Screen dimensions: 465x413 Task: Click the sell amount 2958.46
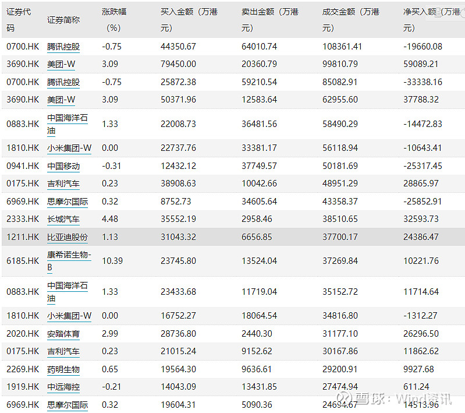257,219
